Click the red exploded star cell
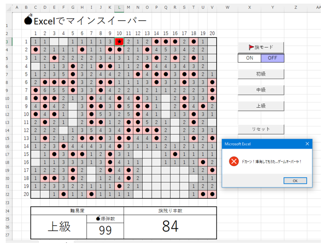Image resolution: width=326 pixels, height=247 pixels. click(x=119, y=42)
